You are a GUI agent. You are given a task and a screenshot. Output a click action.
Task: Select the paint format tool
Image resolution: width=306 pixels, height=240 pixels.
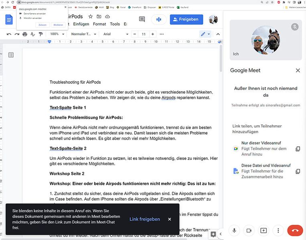pos(41,34)
